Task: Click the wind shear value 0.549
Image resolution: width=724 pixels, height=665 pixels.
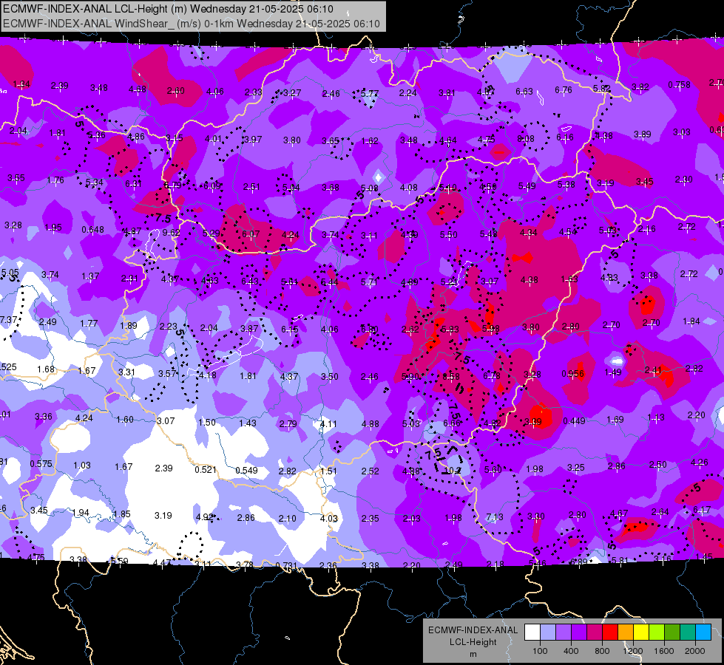Action: tap(246, 470)
